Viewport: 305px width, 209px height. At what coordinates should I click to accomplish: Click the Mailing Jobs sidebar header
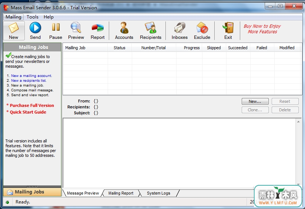click(32, 47)
